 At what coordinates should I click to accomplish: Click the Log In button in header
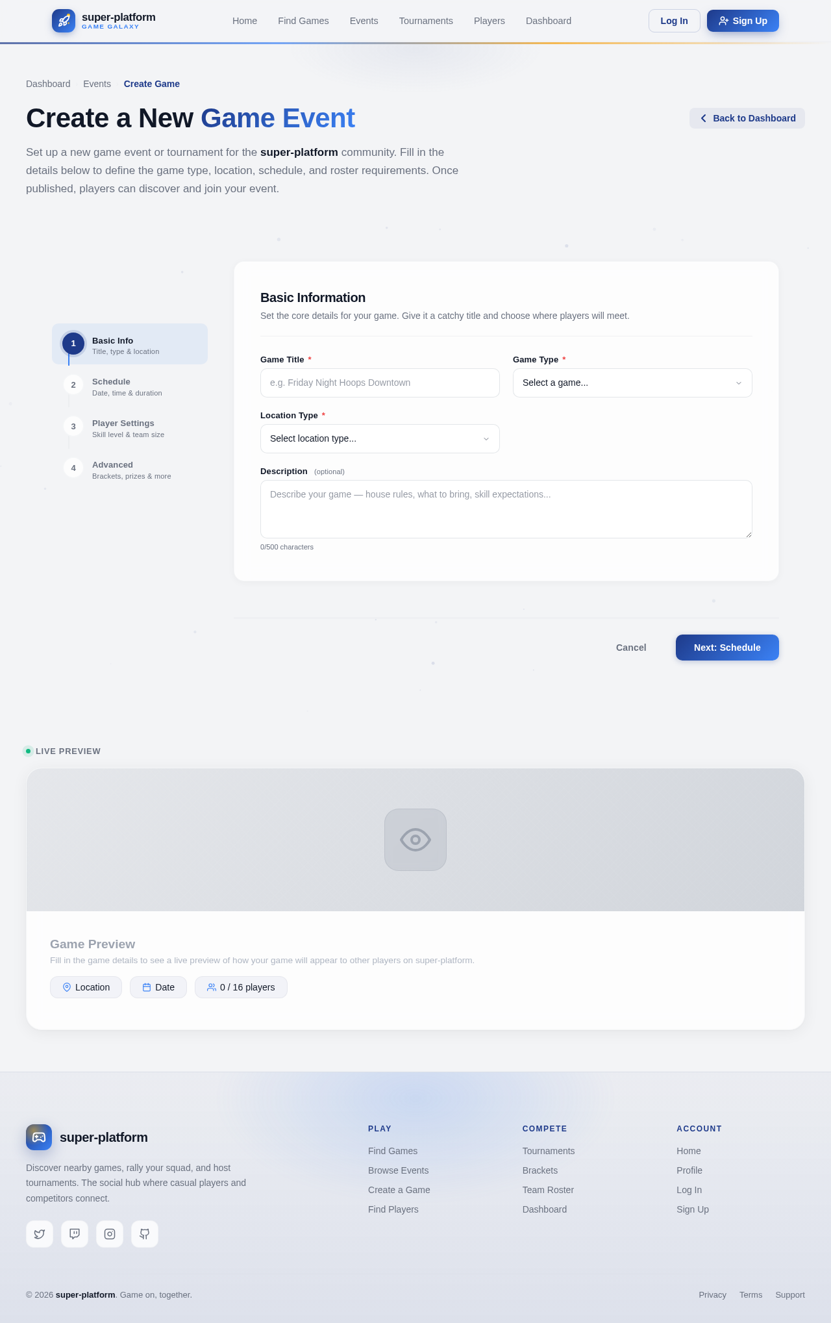(x=674, y=21)
